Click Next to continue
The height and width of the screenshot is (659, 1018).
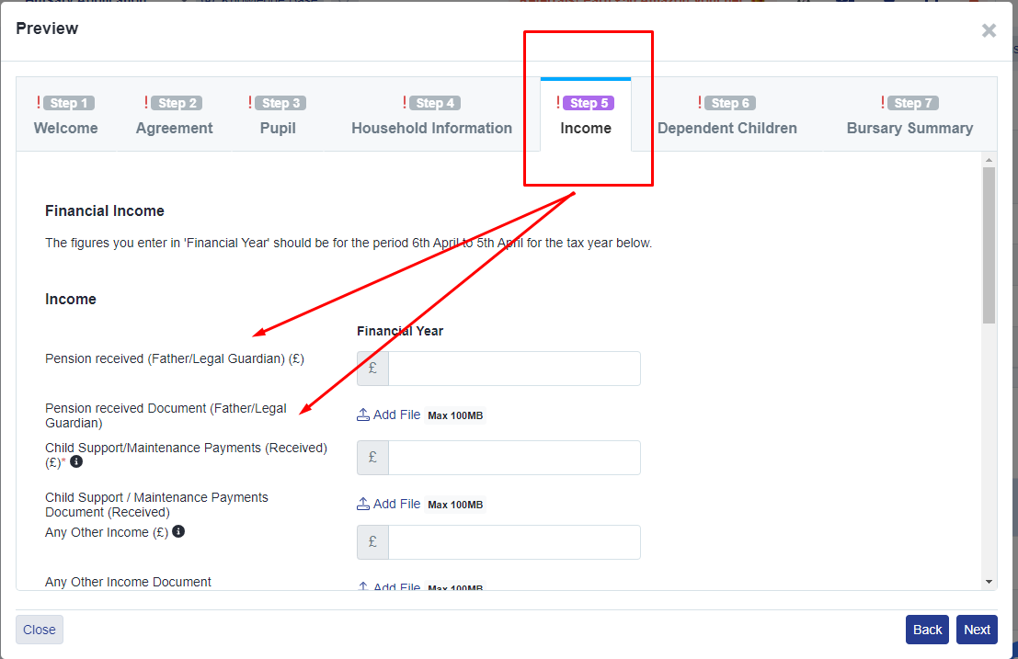tap(977, 630)
